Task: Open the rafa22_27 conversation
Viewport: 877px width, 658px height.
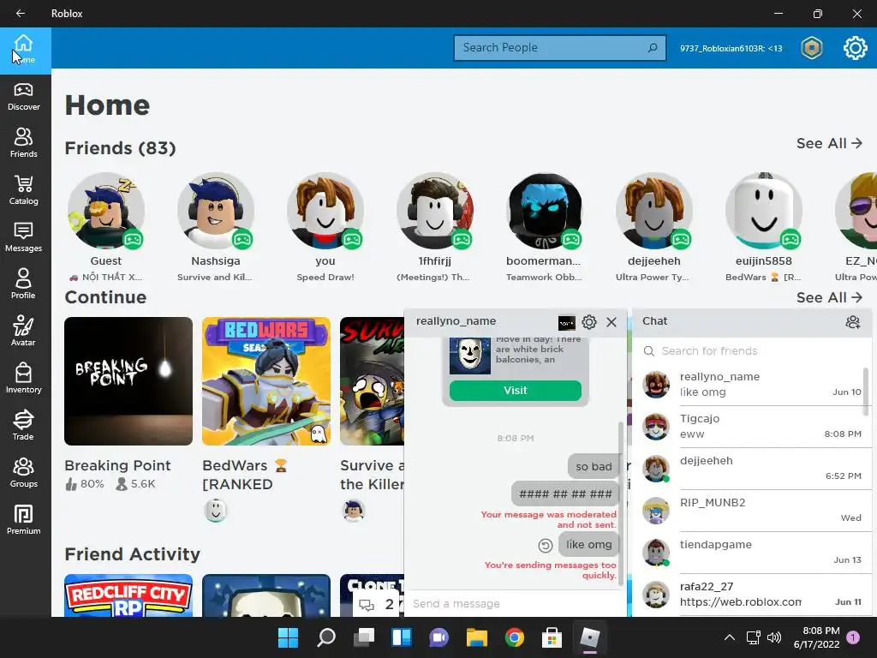Action: tap(752, 595)
